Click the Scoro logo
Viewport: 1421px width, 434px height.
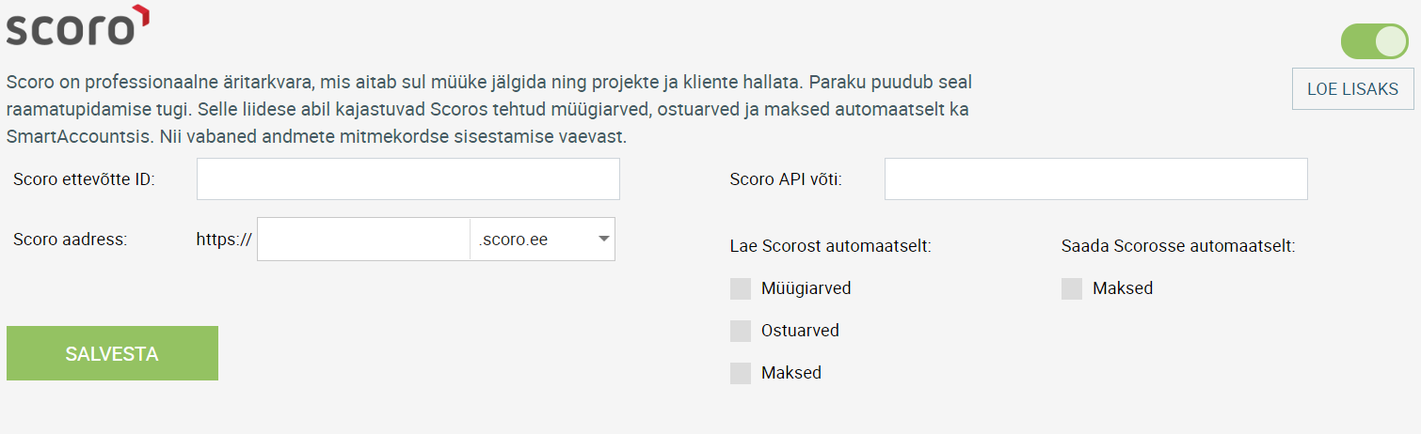click(x=78, y=25)
